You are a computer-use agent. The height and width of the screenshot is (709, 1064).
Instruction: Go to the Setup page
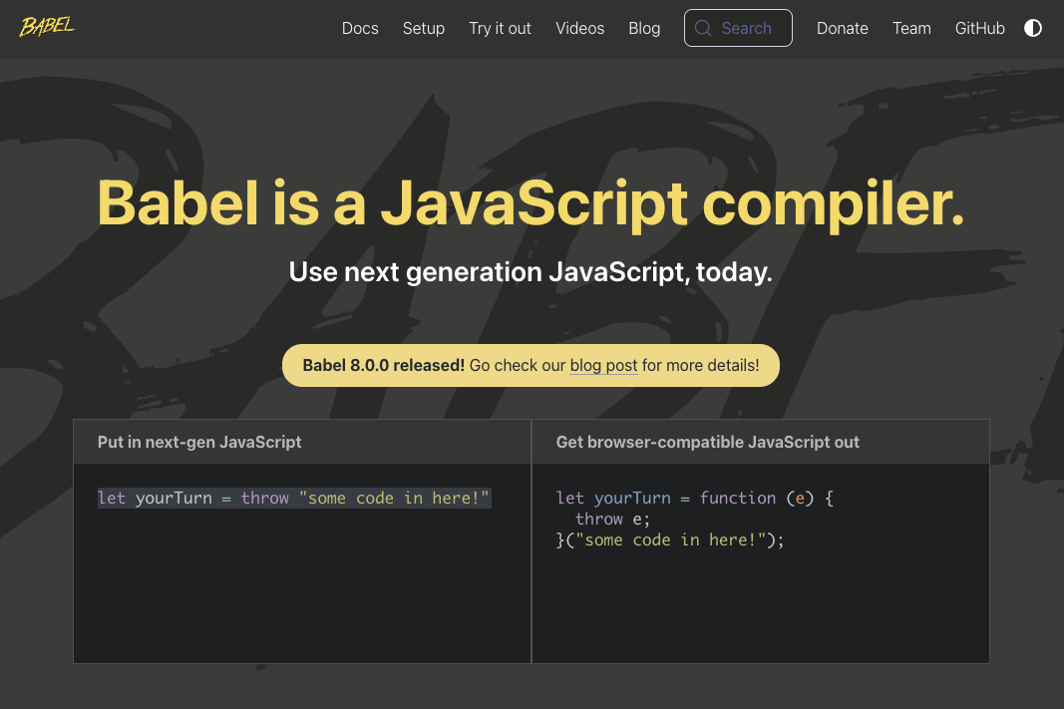click(424, 29)
